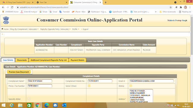193x108 pixels.
Task: Open a new tab with plus icon
Action: pyautogui.click(x=106, y=2)
